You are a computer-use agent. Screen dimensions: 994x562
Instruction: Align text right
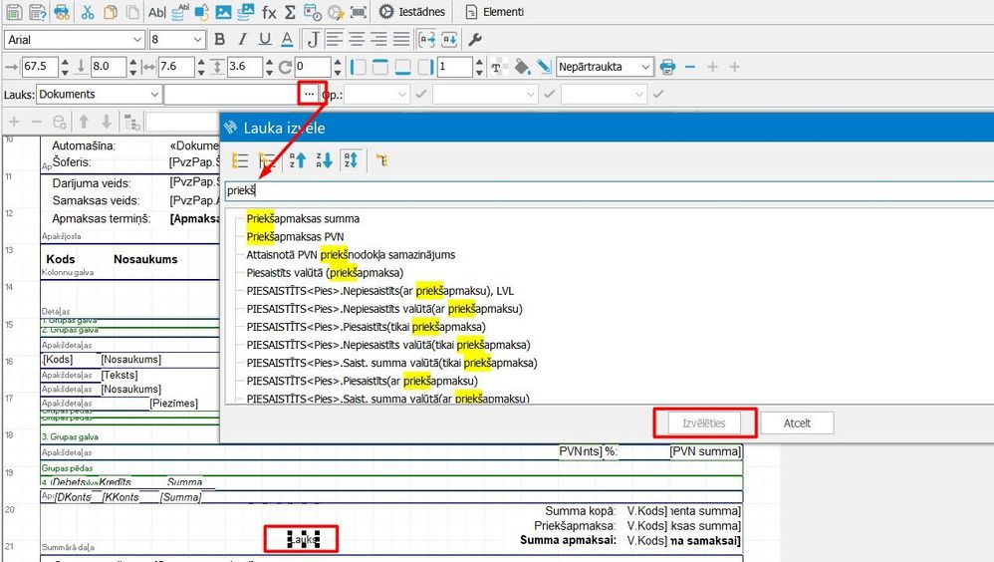pos(378,39)
